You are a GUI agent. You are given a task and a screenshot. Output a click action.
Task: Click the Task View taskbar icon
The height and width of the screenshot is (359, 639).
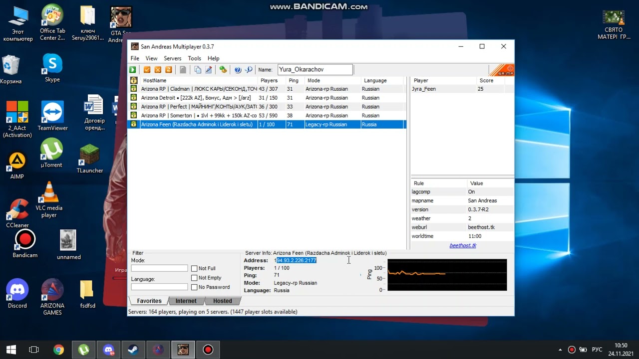point(34,350)
